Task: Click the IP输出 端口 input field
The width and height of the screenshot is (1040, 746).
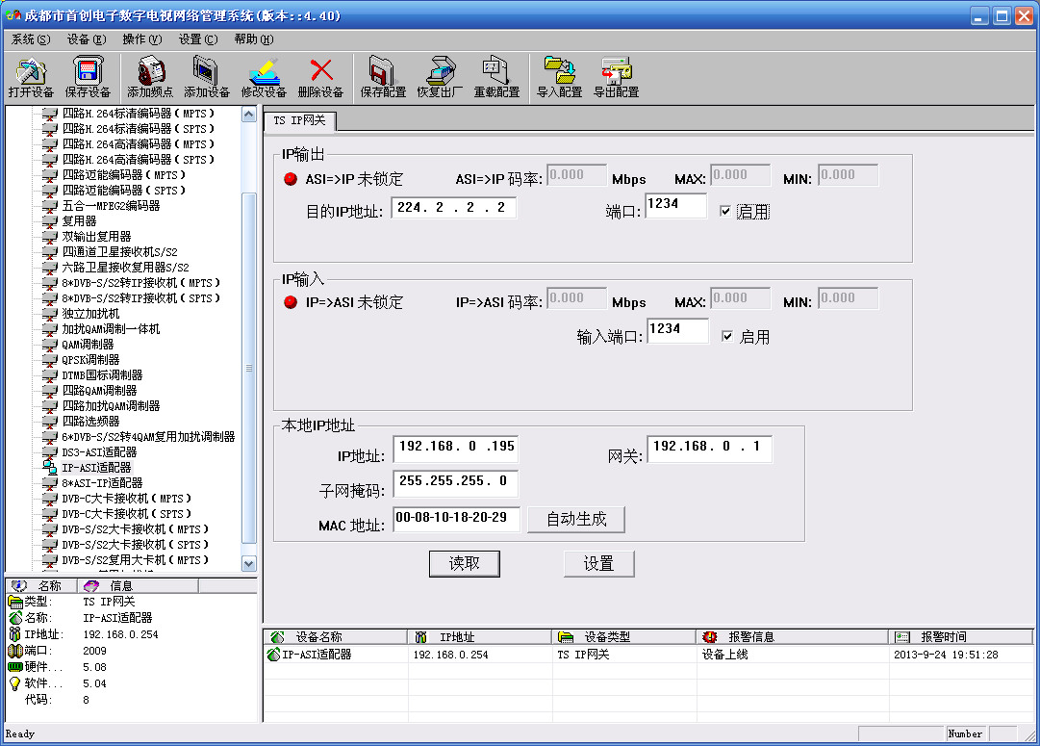Action: click(x=675, y=205)
